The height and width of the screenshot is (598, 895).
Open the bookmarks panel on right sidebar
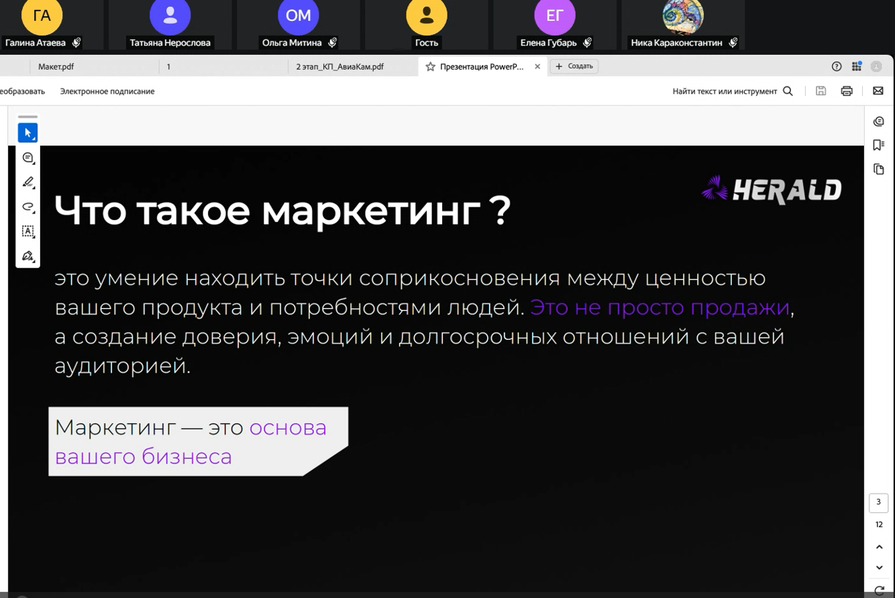pyautogui.click(x=878, y=145)
